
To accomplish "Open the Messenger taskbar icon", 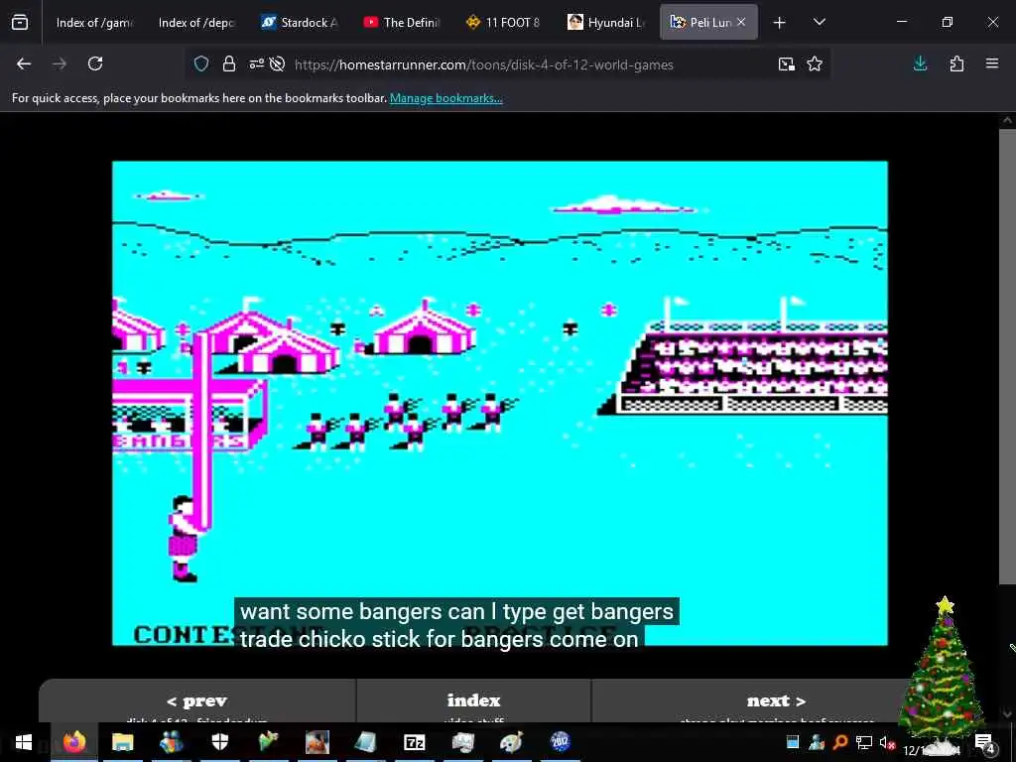I will (x=171, y=742).
